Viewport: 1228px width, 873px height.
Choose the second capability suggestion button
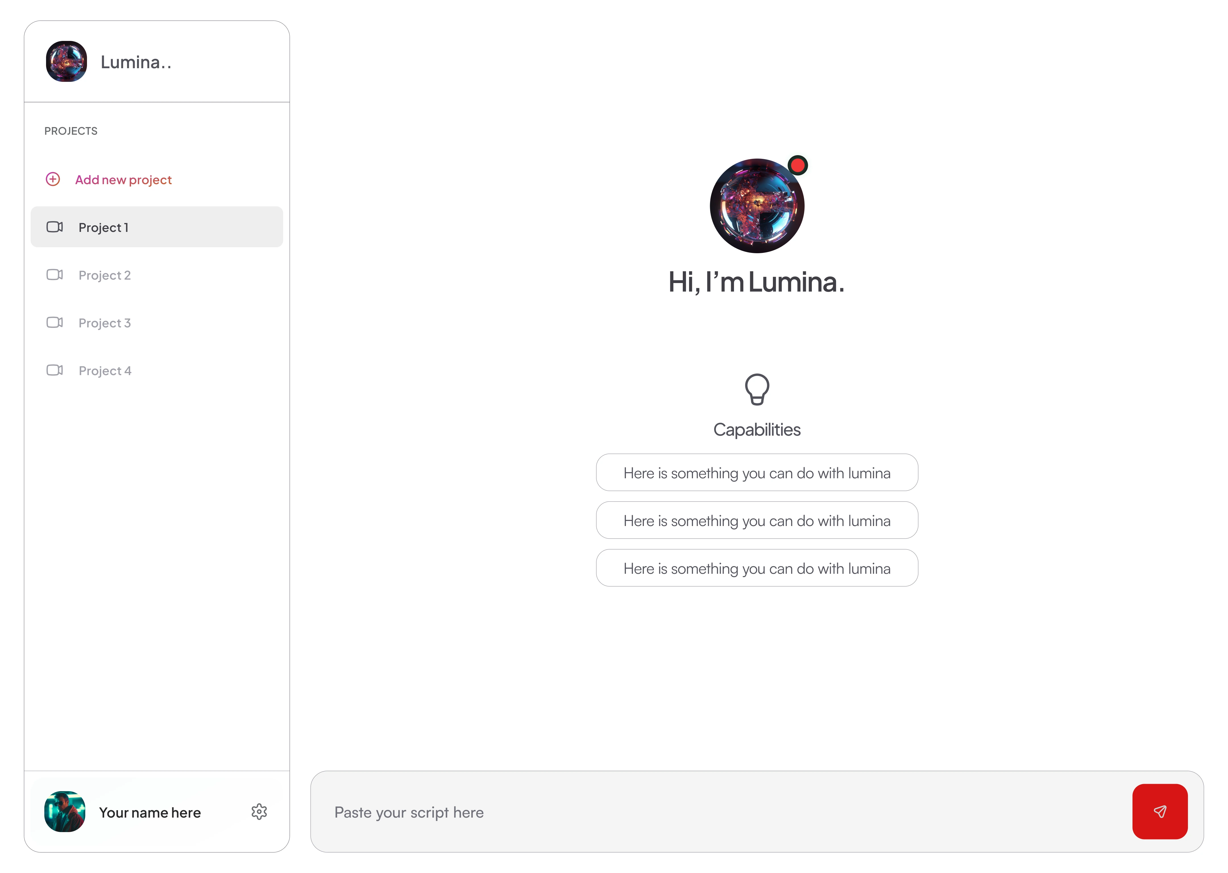pos(756,520)
